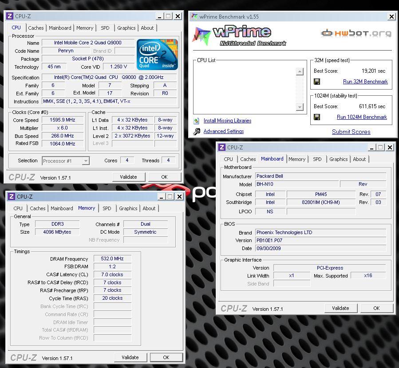Minimize the top-left CPU-Z window
The width and height of the screenshot is (399, 368).
click(x=159, y=16)
